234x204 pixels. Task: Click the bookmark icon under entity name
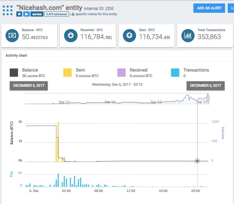pos(19,14)
